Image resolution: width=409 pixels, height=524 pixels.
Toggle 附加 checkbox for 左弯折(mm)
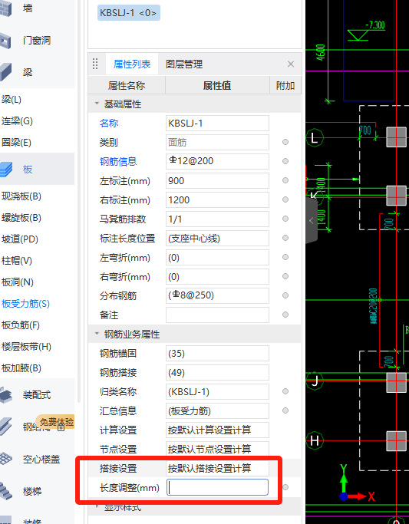click(x=285, y=257)
